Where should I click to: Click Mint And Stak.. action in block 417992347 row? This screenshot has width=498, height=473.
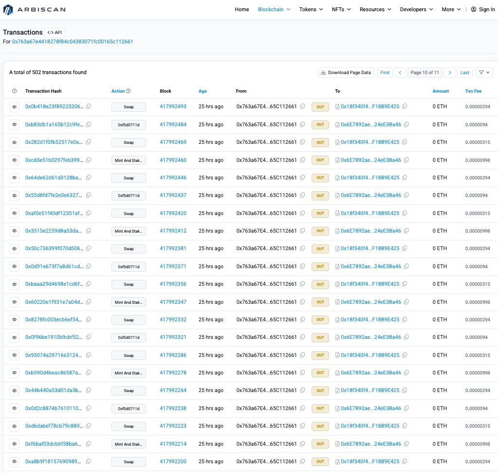[129, 302]
